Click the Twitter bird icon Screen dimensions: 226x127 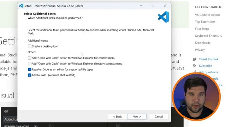(x=195, y=59)
